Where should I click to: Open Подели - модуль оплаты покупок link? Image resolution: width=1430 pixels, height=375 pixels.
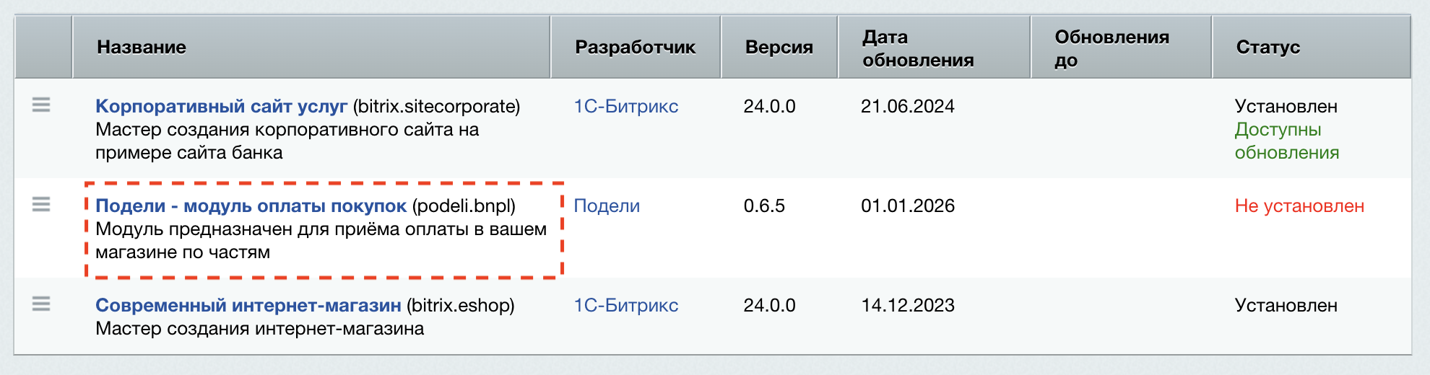[x=251, y=206]
